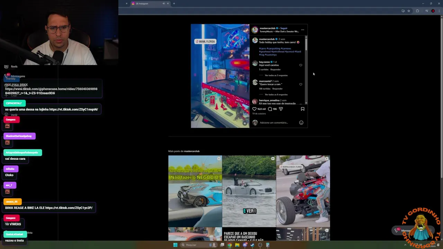Screen dimensions: 443x249
Task: Open the mastercarclub username in the post header
Action: (267, 28)
